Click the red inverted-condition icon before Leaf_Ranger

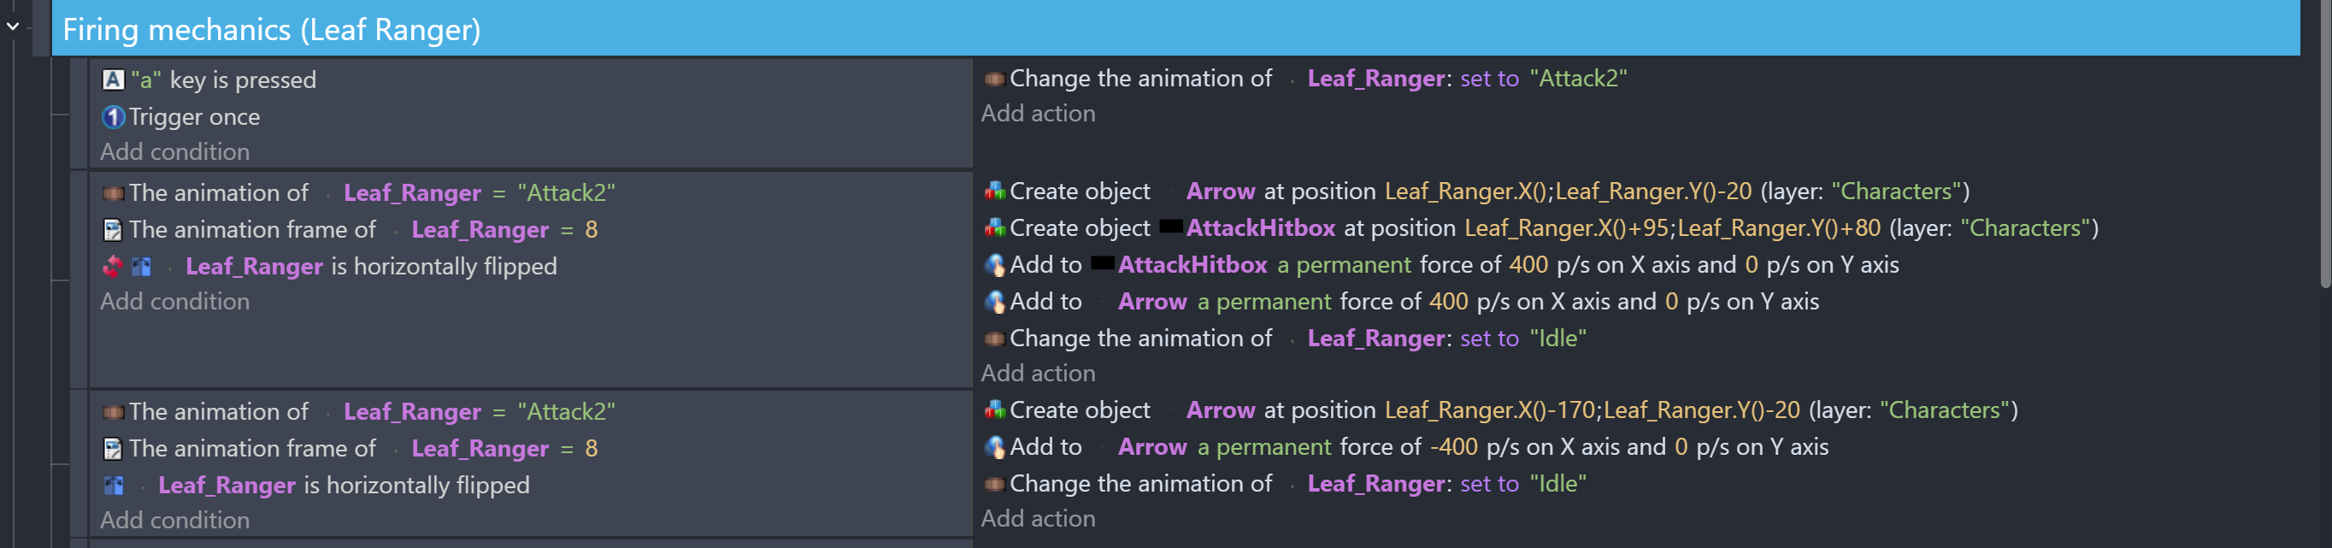pos(113,266)
